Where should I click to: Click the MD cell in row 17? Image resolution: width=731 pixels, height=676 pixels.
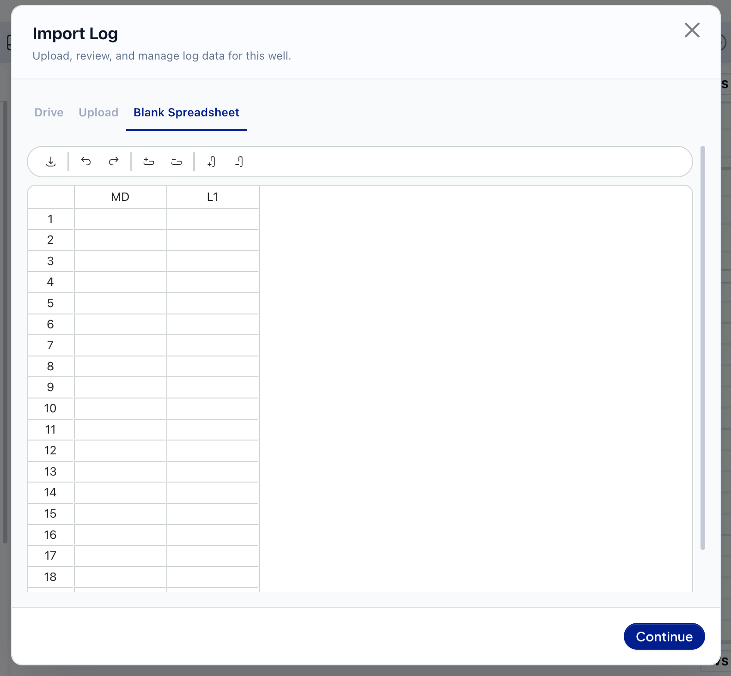pyautogui.click(x=120, y=556)
